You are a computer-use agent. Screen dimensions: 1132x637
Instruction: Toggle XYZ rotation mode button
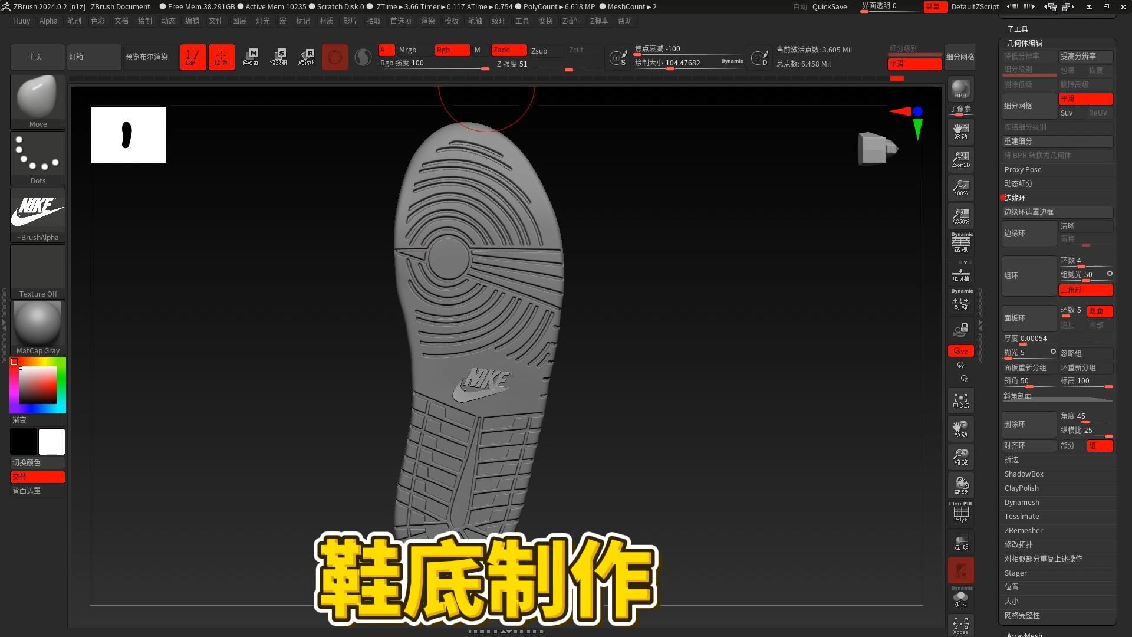961,352
